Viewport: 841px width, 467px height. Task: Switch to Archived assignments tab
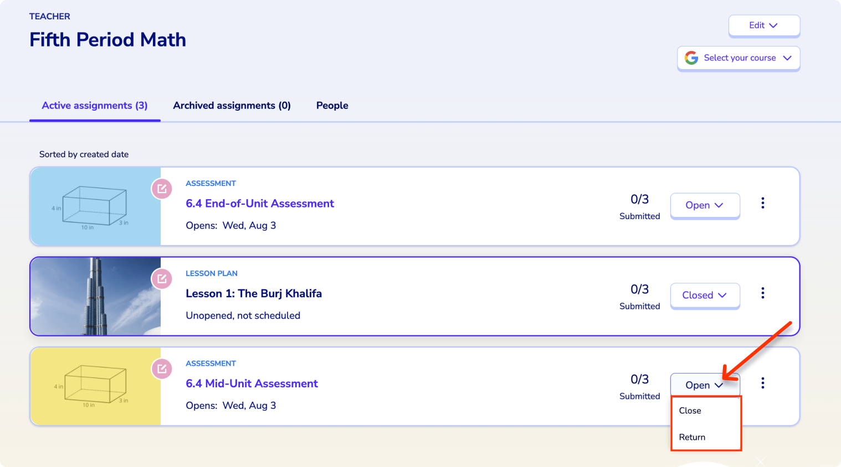click(x=232, y=106)
